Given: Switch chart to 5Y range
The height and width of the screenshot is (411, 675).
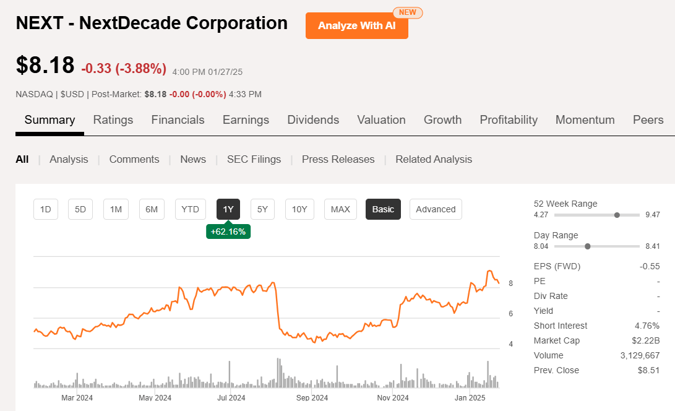Looking at the screenshot, I should click(262, 209).
